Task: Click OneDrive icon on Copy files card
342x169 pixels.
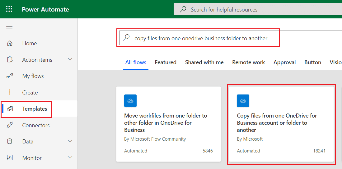Action: click(x=243, y=101)
